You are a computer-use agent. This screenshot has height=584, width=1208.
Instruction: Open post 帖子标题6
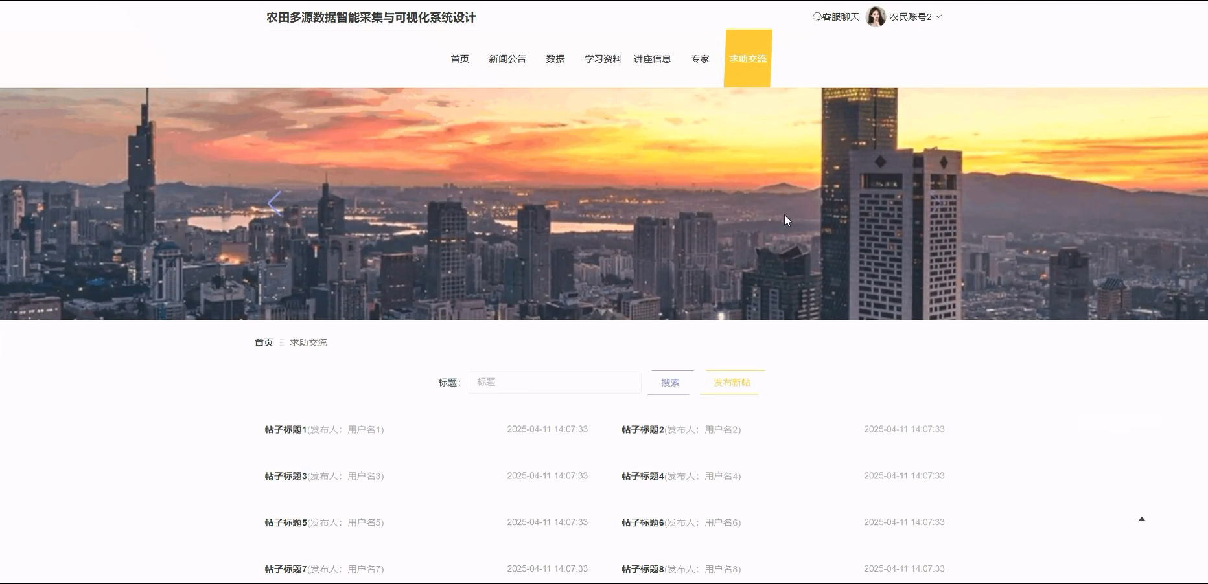pyautogui.click(x=642, y=522)
